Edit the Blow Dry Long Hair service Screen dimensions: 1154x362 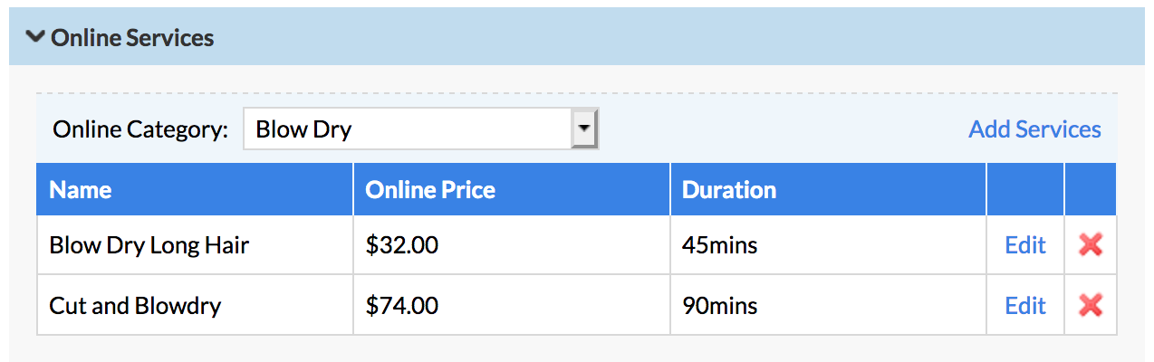(x=1025, y=245)
